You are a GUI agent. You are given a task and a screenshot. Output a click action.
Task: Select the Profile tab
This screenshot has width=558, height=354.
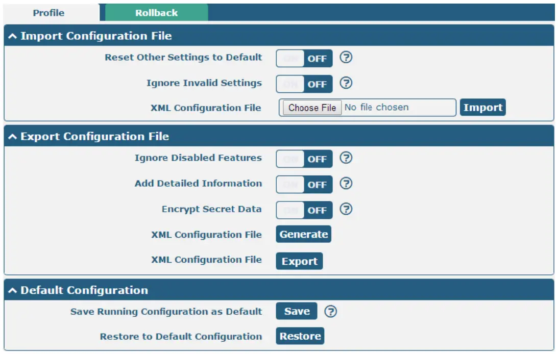pos(49,13)
